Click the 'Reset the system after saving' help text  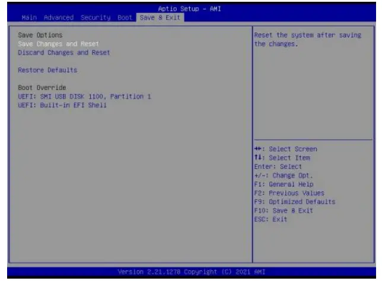click(308, 40)
